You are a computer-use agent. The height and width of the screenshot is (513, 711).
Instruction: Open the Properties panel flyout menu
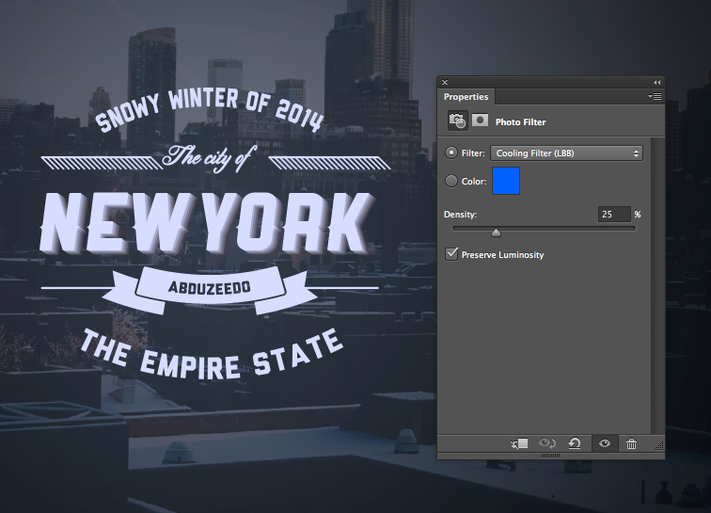[655, 96]
